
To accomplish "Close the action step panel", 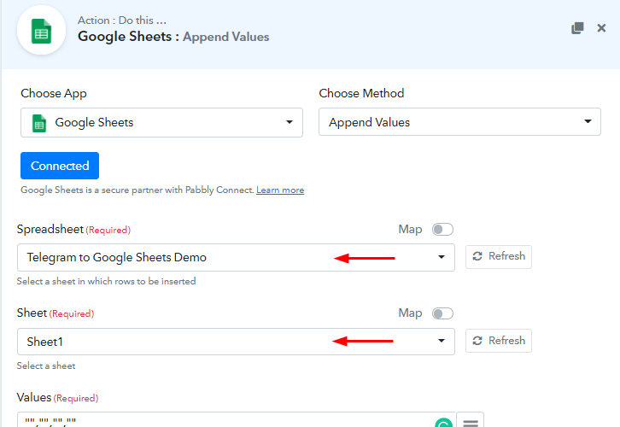I will (x=601, y=28).
